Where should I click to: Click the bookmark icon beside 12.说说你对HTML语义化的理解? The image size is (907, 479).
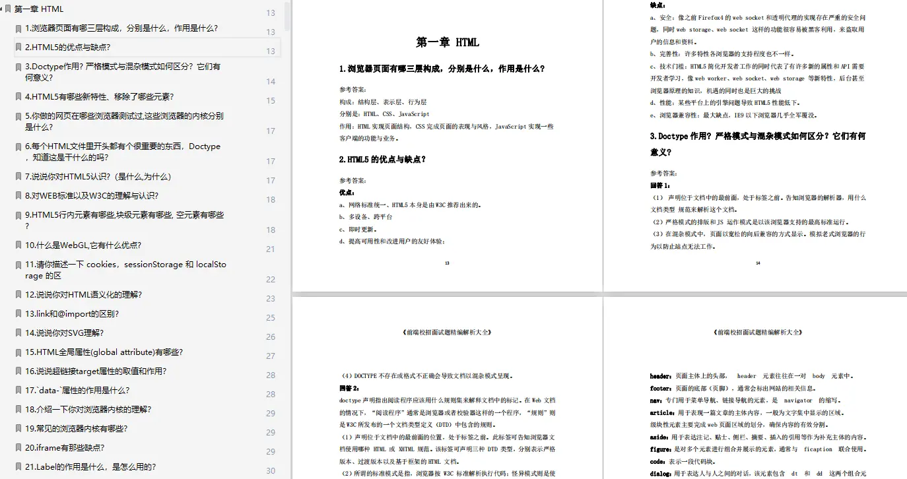click(x=18, y=294)
